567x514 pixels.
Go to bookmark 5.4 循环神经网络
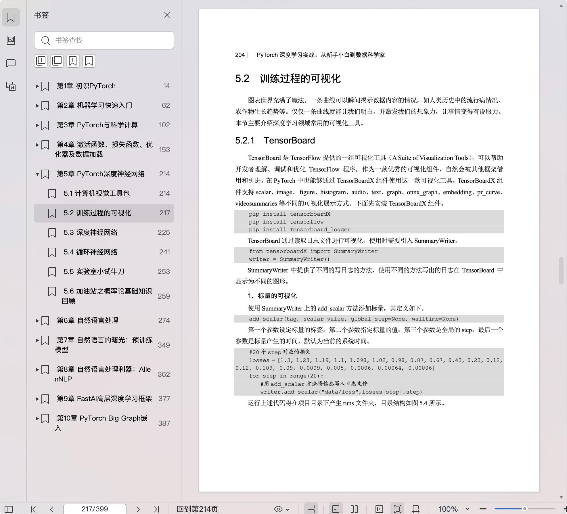coord(104,252)
